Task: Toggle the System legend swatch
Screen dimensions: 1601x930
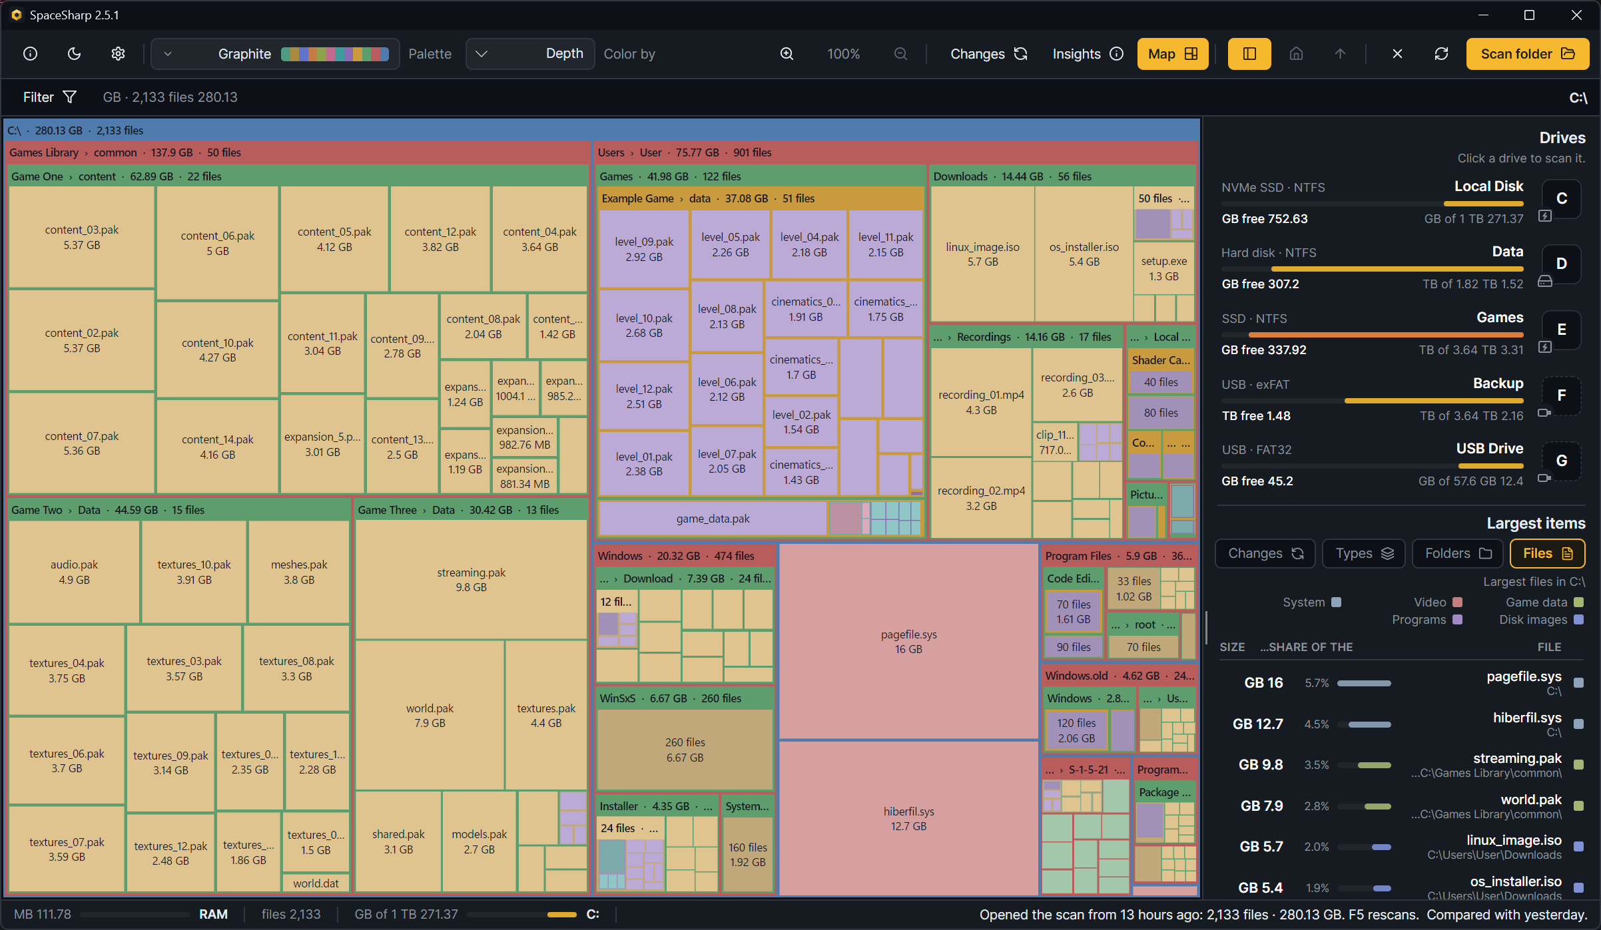Action: 1336,602
